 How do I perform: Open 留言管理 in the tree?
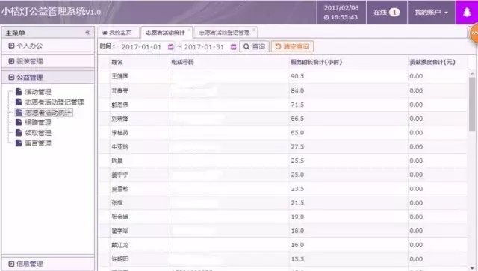pos(38,143)
